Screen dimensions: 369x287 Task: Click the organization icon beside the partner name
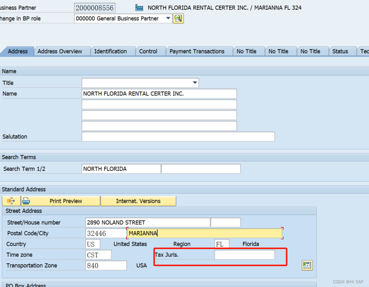point(139,8)
